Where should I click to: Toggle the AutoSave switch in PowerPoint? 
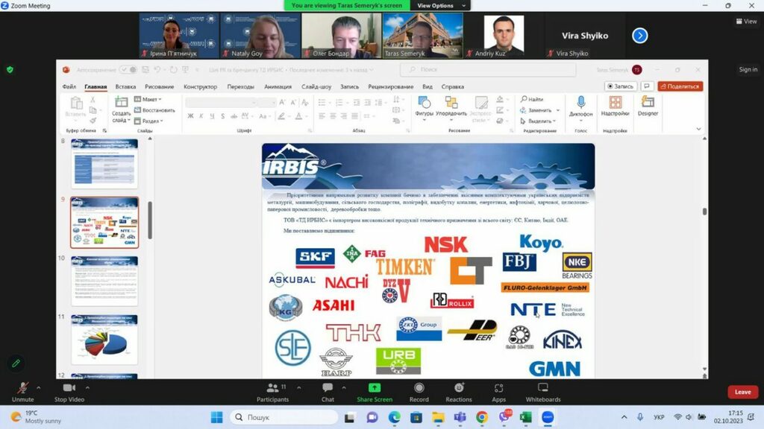coord(128,70)
